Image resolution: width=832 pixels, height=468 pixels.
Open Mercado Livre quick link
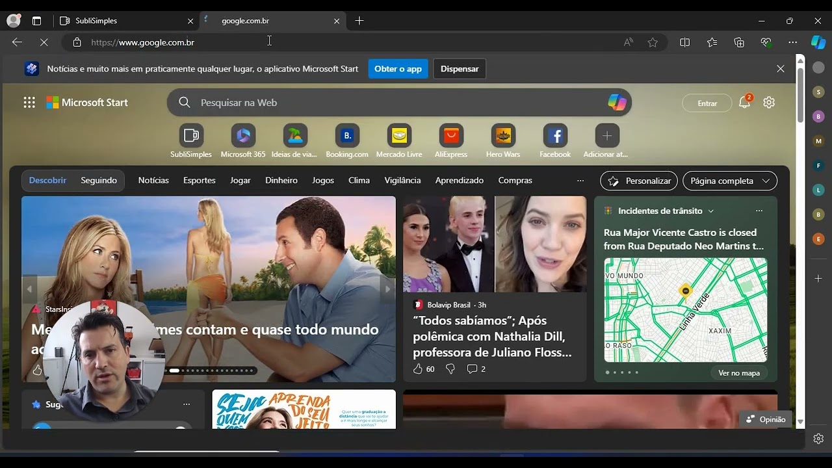pyautogui.click(x=399, y=140)
